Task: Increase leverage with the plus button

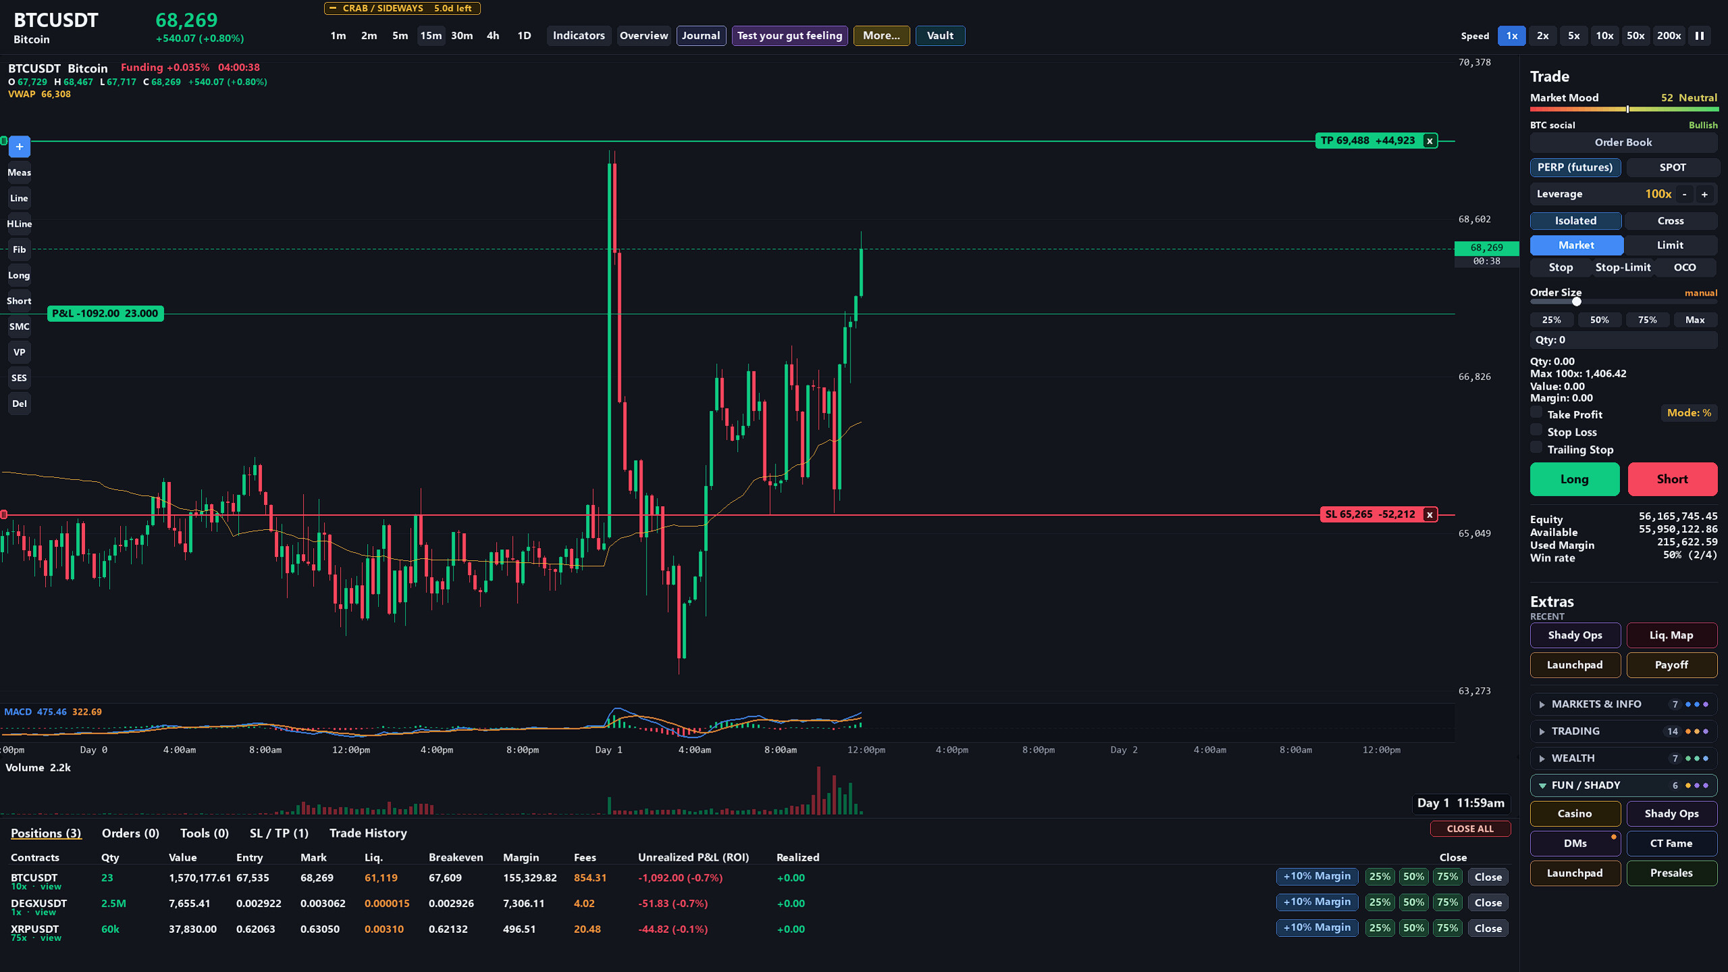Action: pos(1704,194)
